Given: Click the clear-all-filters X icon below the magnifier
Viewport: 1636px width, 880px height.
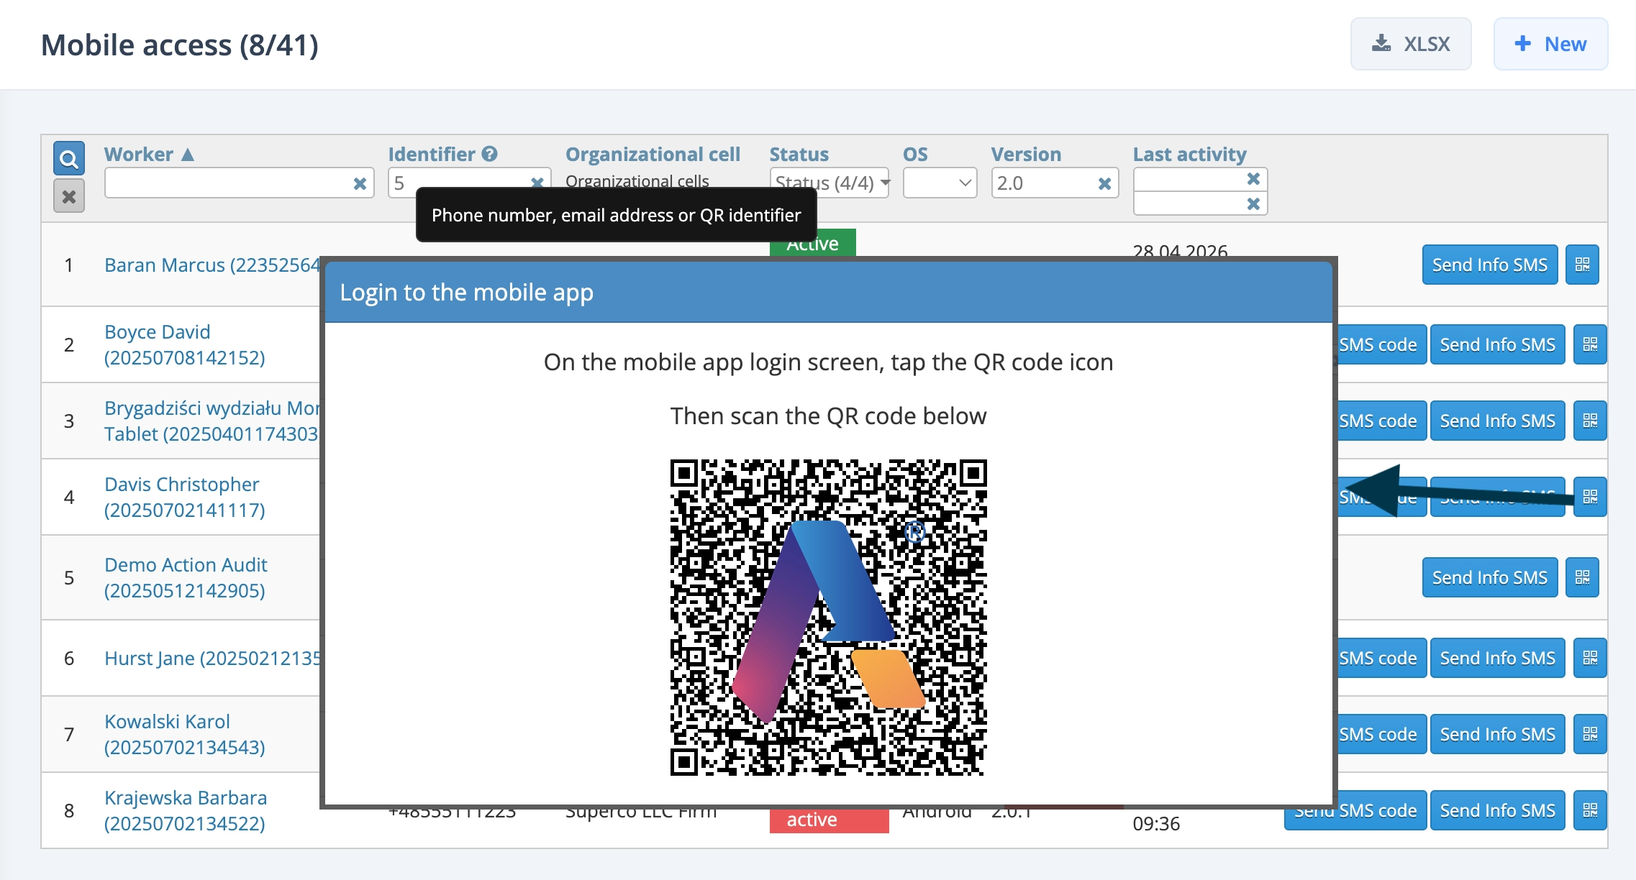Looking at the screenshot, I should pos(68,196).
